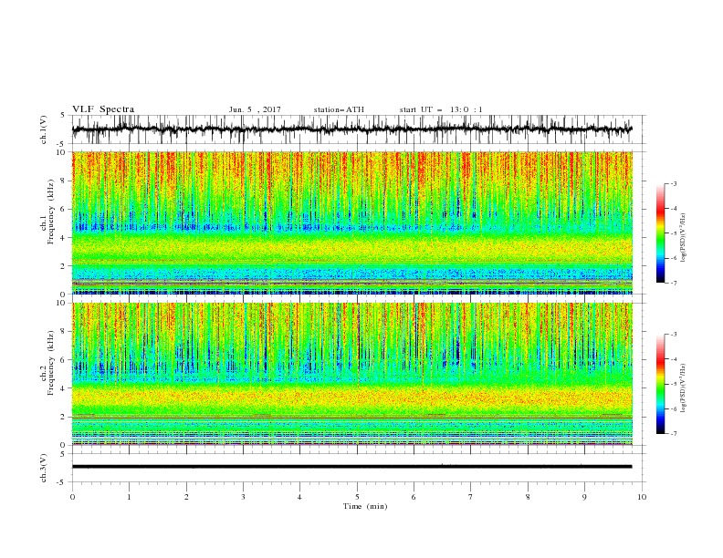Image resolution: width=723 pixels, height=558 pixels.
Task: Click the "VLF Spectra" plot title
Action: pyautogui.click(x=103, y=109)
